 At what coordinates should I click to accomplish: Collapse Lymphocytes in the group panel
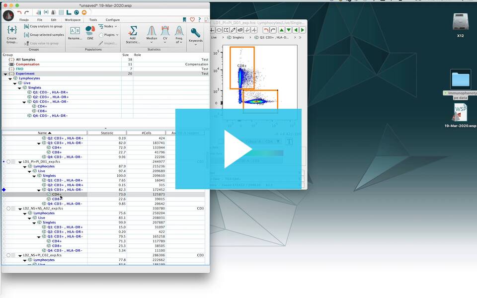10,79
